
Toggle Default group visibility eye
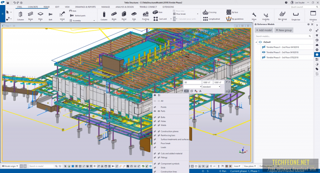[260, 42]
